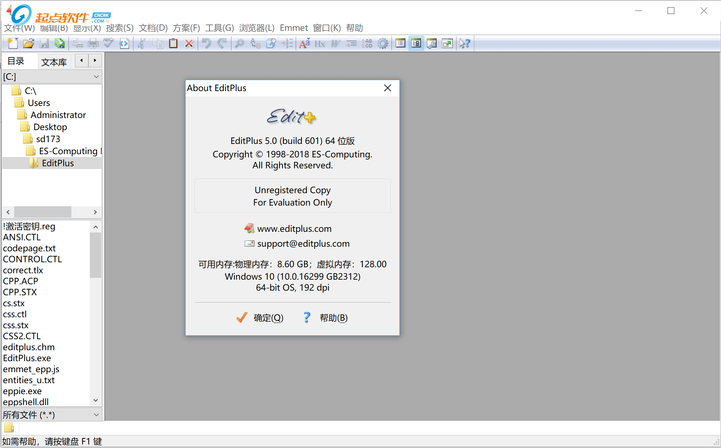
Task: Click the Paste clipboard icon
Action: [173, 43]
